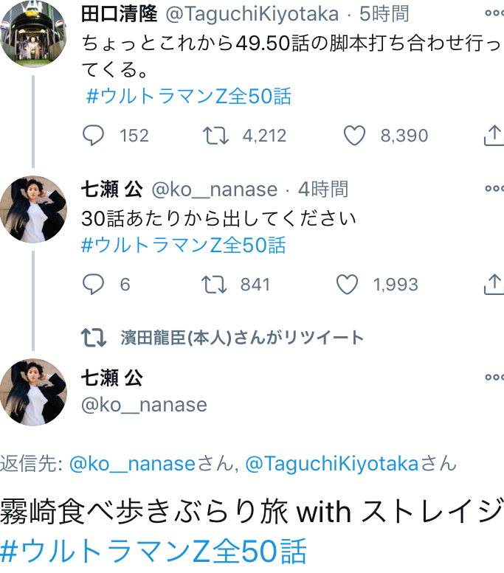Retweet 田口清隆's tweet
The height and width of the screenshot is (573, 504).
pos(215,136)
